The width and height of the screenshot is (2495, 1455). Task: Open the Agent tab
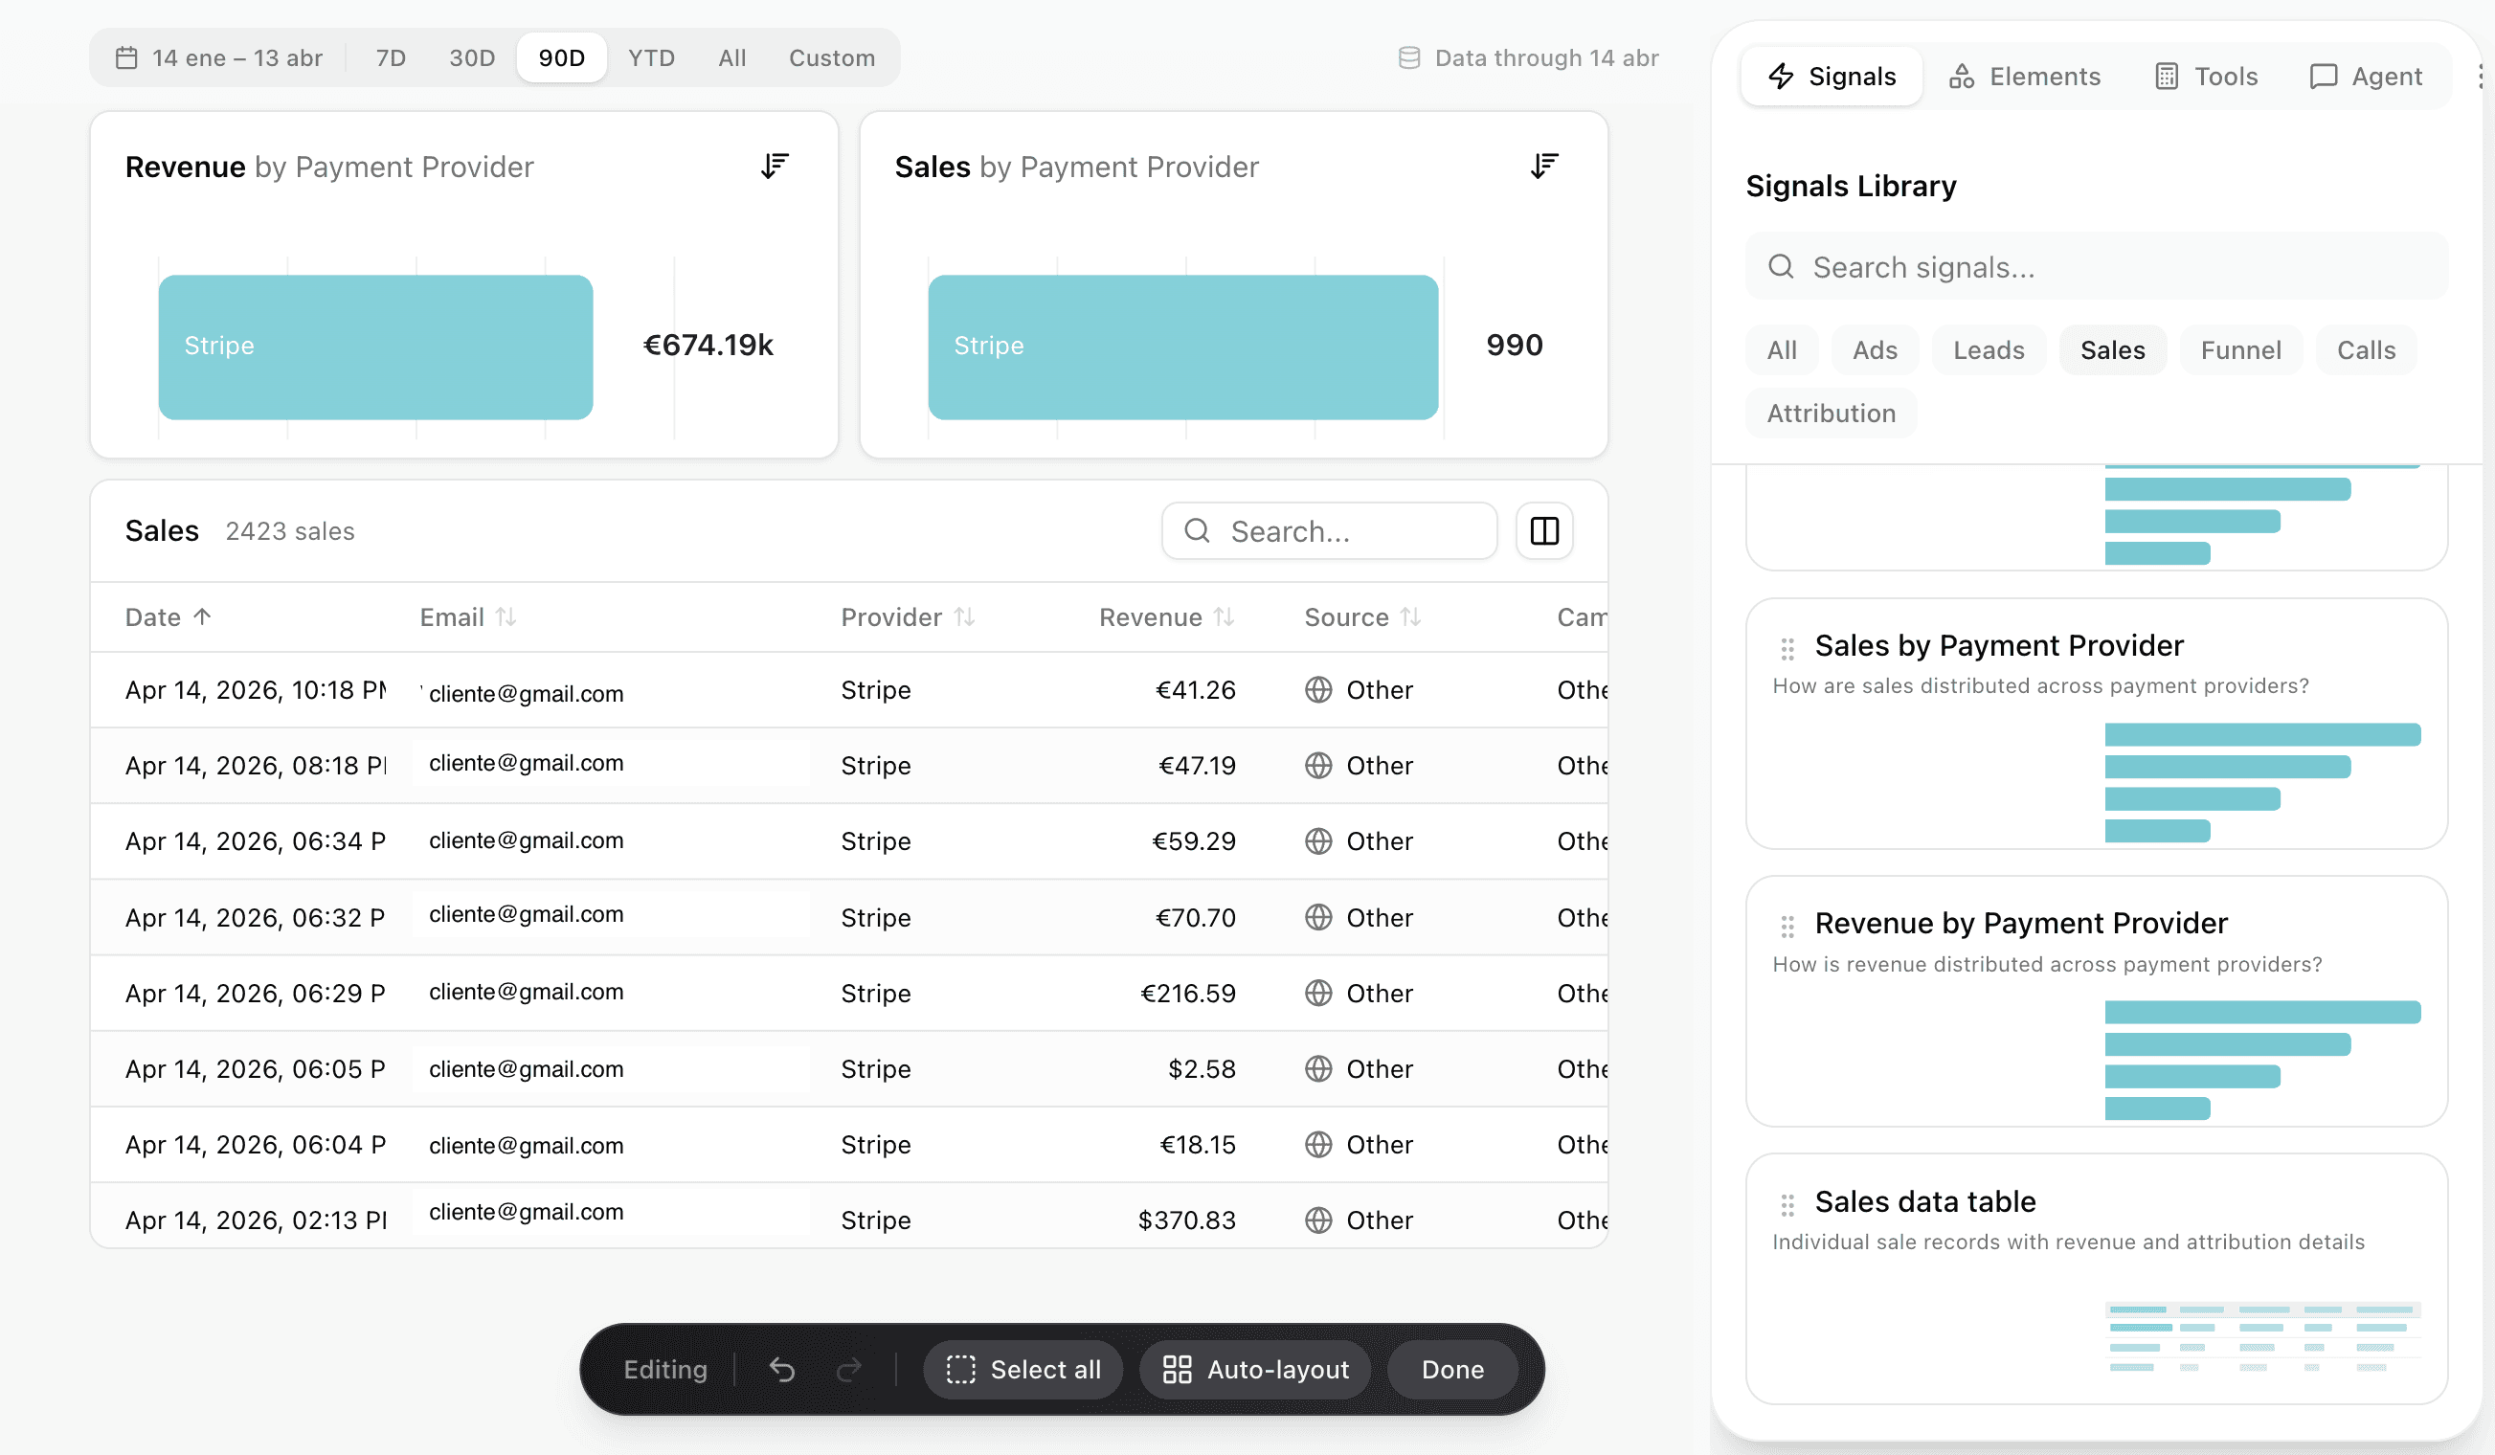click(x=2366, y=77)
